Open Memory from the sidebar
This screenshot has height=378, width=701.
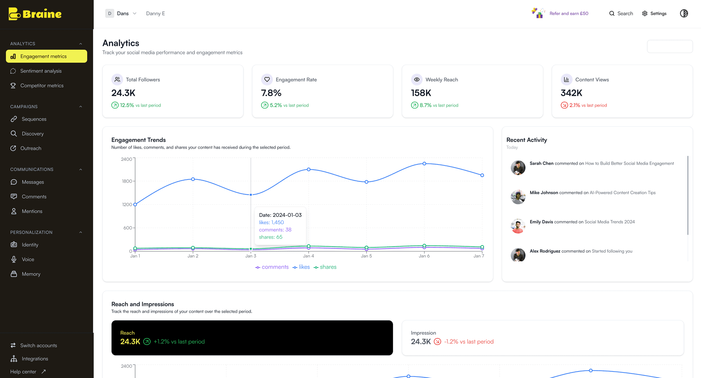[31, 274]
